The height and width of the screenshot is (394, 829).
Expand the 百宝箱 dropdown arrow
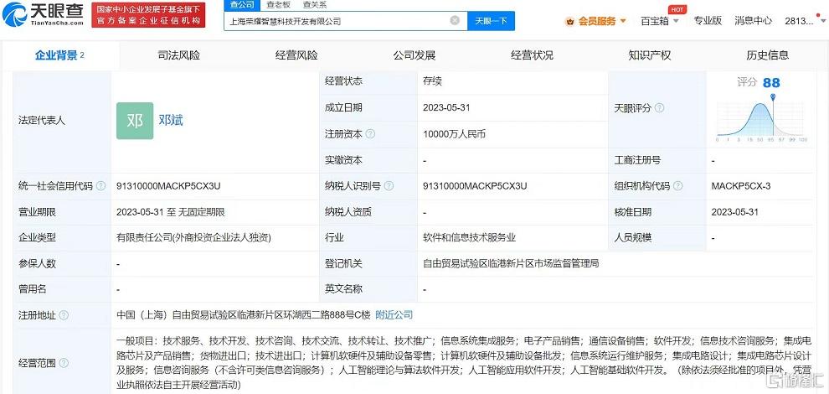tap(677, 21)
